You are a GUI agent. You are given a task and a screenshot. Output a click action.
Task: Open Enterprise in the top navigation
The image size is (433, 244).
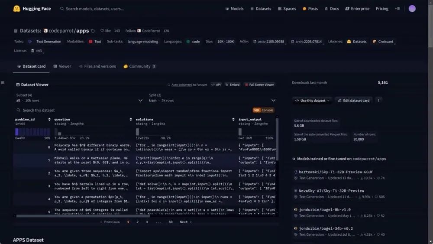coord(357,9)
